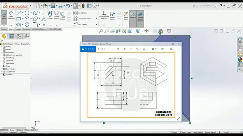This screenshot has width=243, height=136.
Task: Open Hide/Show Items eye icon
Action: click(146, 31)
